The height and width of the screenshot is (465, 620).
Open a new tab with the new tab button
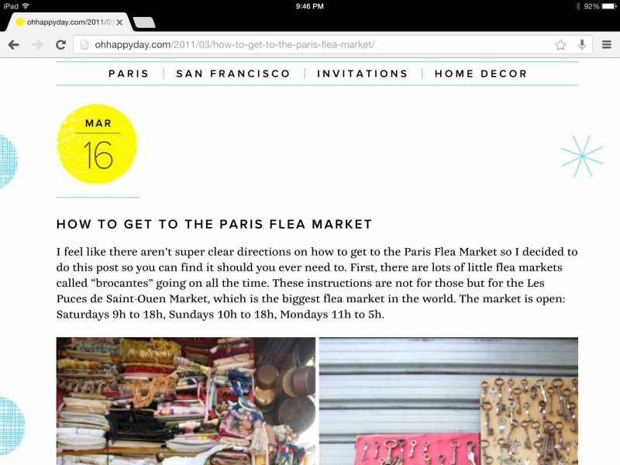[144, 23]
